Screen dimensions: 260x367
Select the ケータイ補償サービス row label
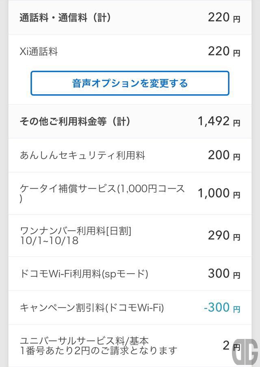click(102, 193)
